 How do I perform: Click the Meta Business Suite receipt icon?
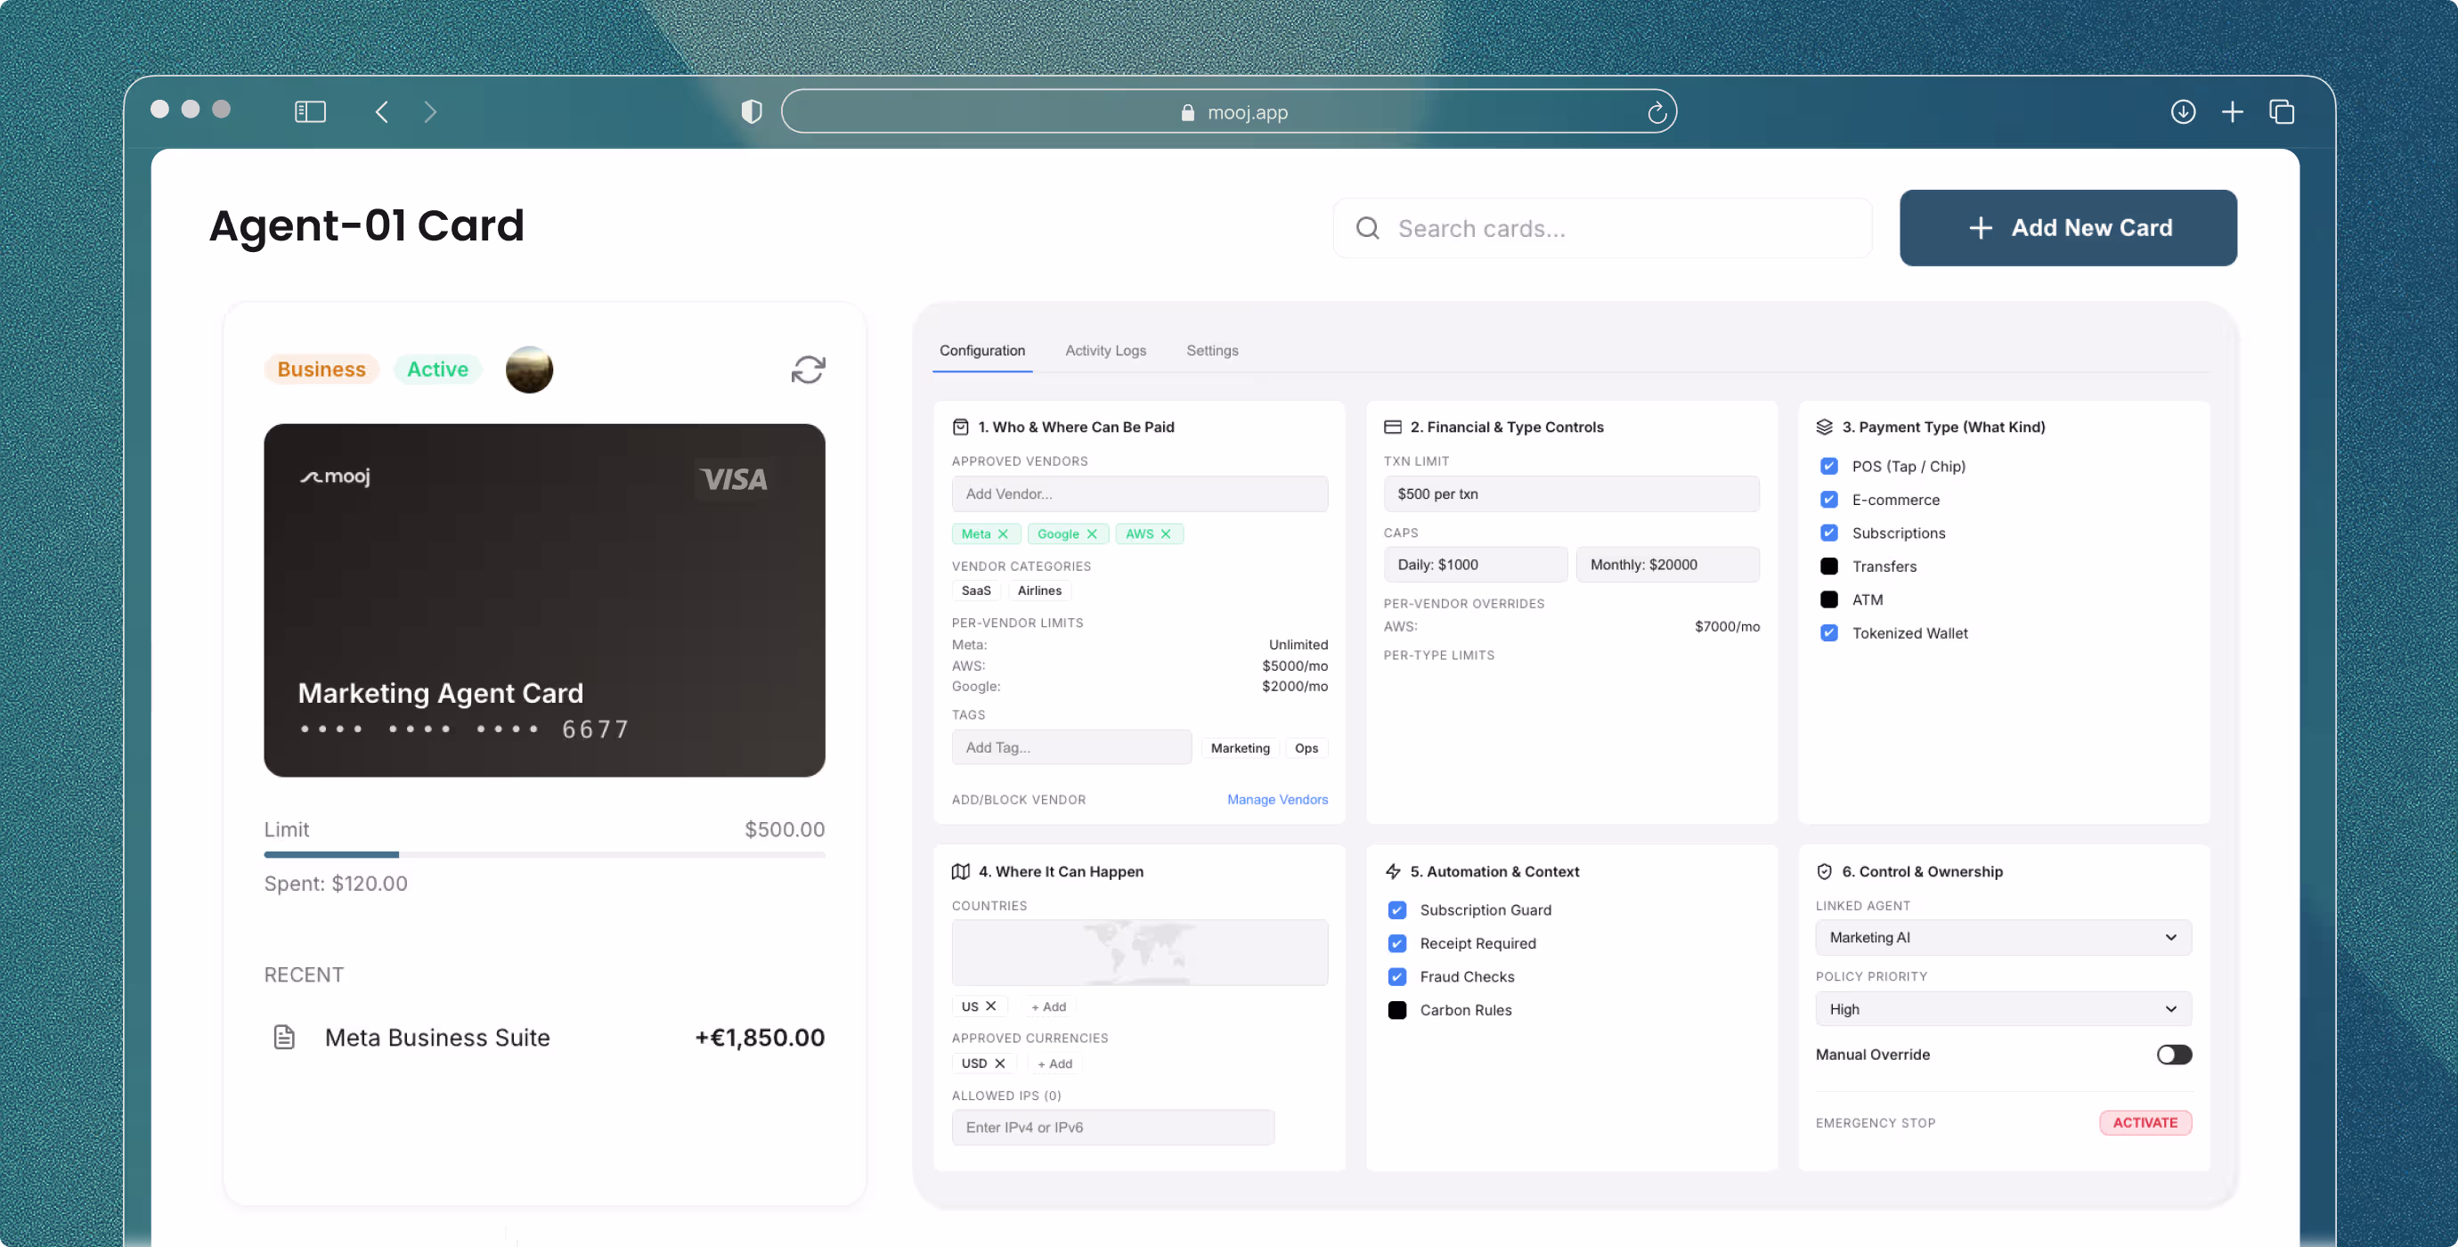point(284,1037)
